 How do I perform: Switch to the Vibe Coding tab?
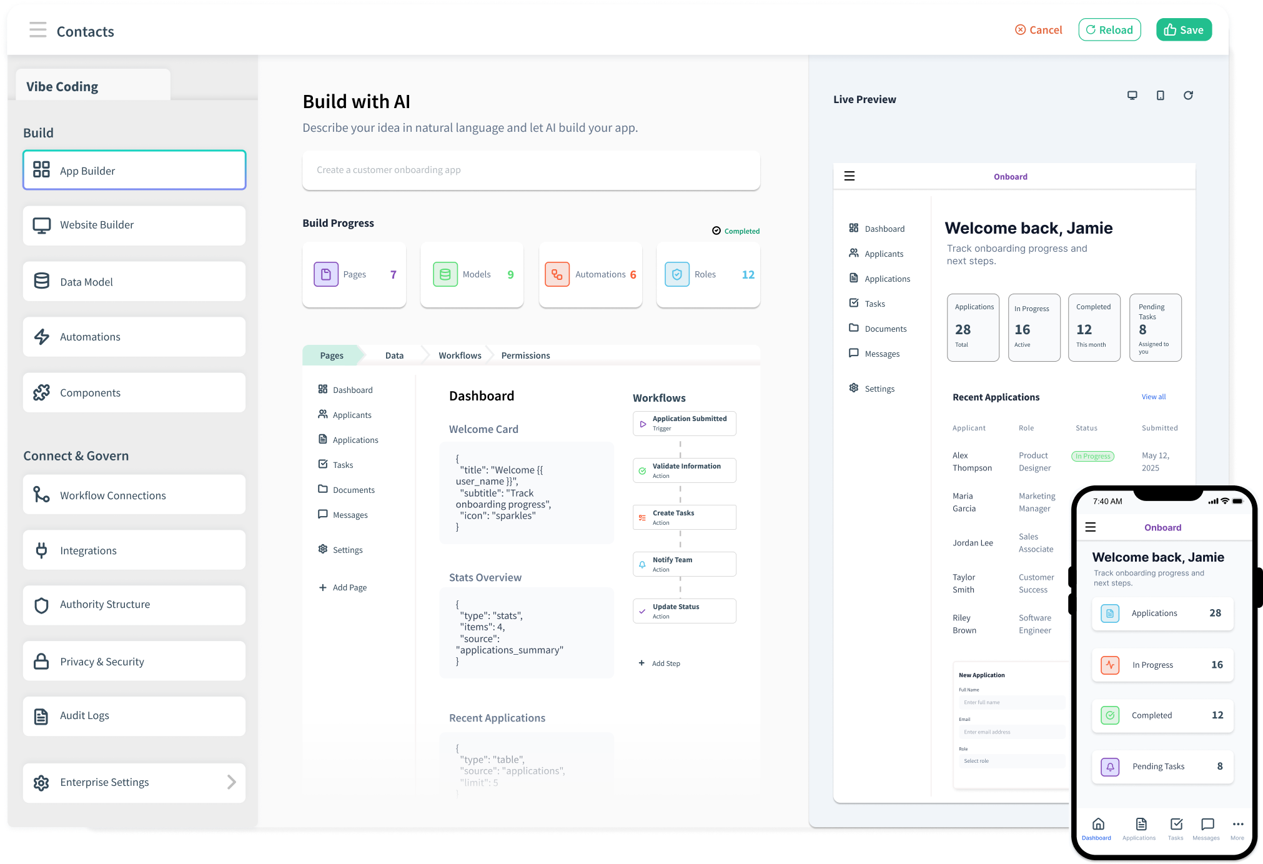click(93, 86)
